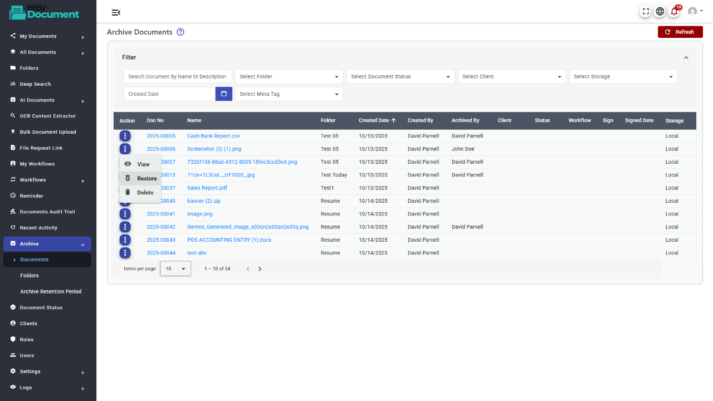
Task: Open action menu for image.png row
Action: pos(125,214)
